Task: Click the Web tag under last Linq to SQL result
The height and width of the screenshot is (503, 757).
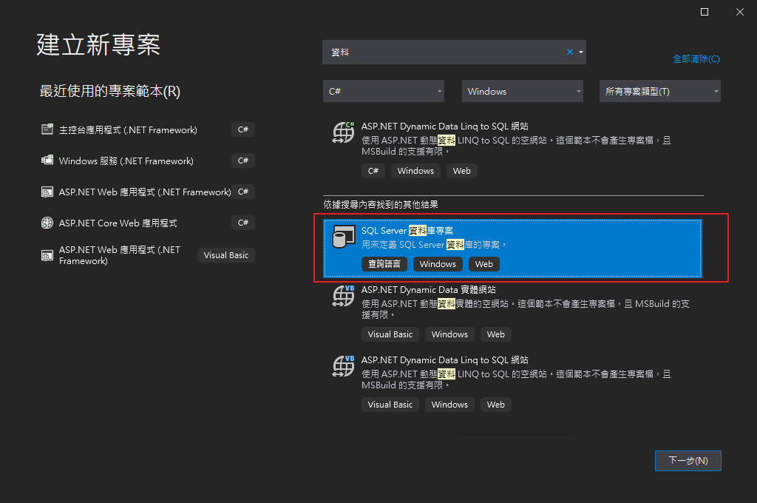Action: pyautogui.click(x=496, y=405)
